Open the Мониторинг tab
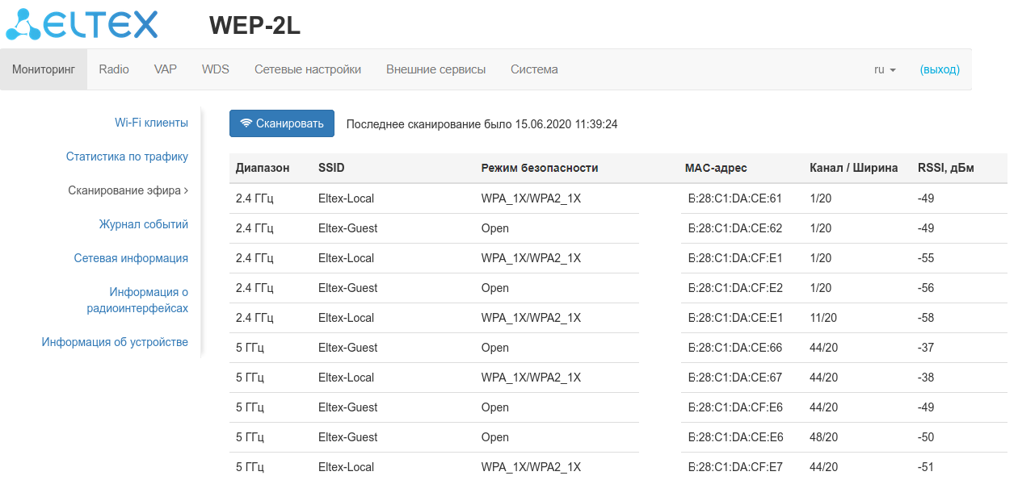The height and width of the screenshot is (480, 1018). (44, 69)
